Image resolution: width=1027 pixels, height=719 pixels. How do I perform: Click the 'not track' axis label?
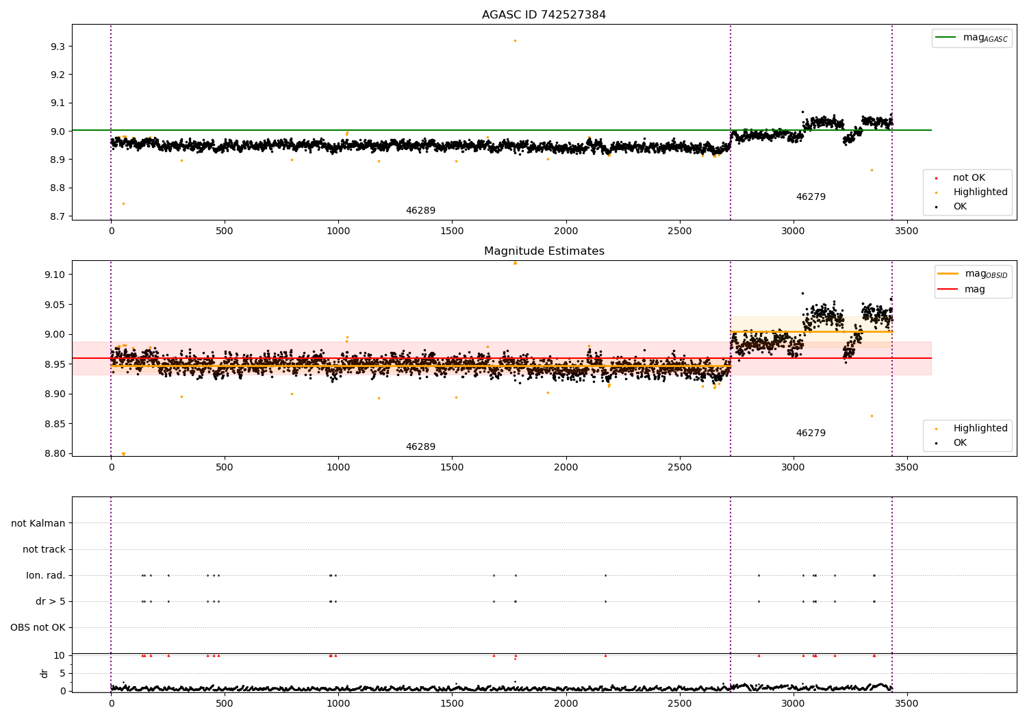[44, 550]
